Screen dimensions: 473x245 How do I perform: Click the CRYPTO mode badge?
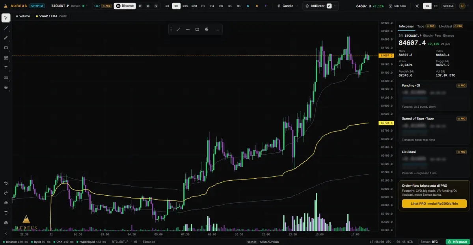point(38,6)
